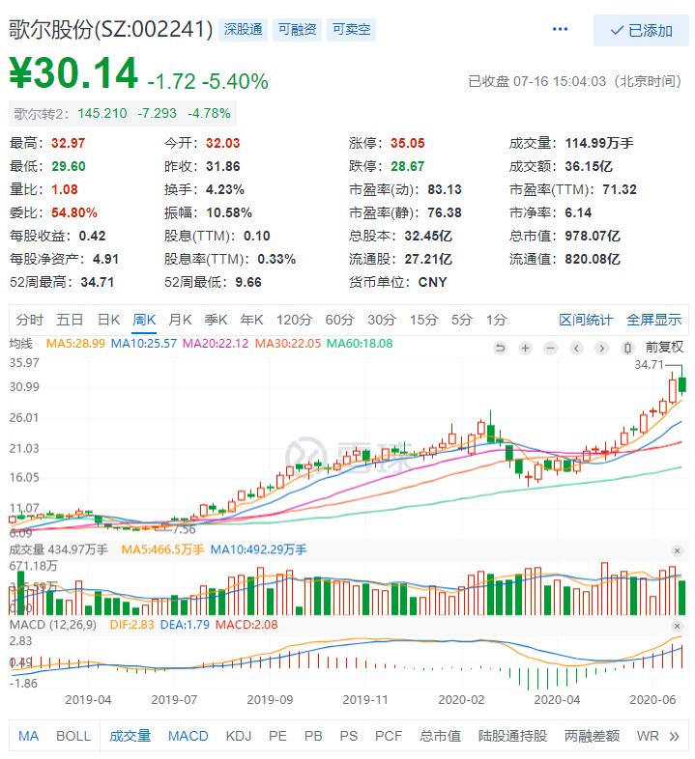Select the 1分 interval tab

pyautogui.click(x=497, y=320)
